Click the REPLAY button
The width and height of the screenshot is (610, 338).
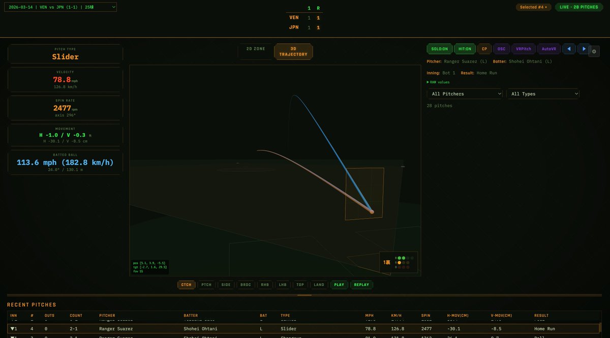[361, 285]
